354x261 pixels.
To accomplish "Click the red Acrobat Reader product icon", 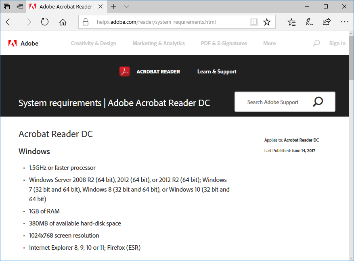I will (125, 71).
